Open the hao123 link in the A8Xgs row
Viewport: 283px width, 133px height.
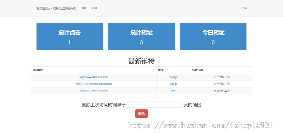[94, 77]
